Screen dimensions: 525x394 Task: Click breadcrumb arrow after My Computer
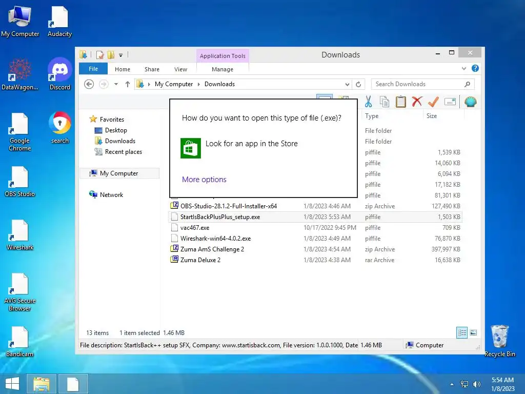coord(198,84)
